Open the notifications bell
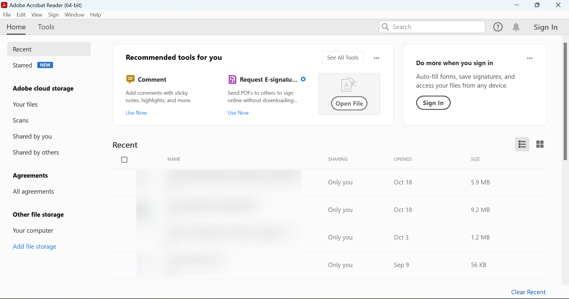This screenshot has width=569, height=299. pyautogui.click(x=516, y=27)
